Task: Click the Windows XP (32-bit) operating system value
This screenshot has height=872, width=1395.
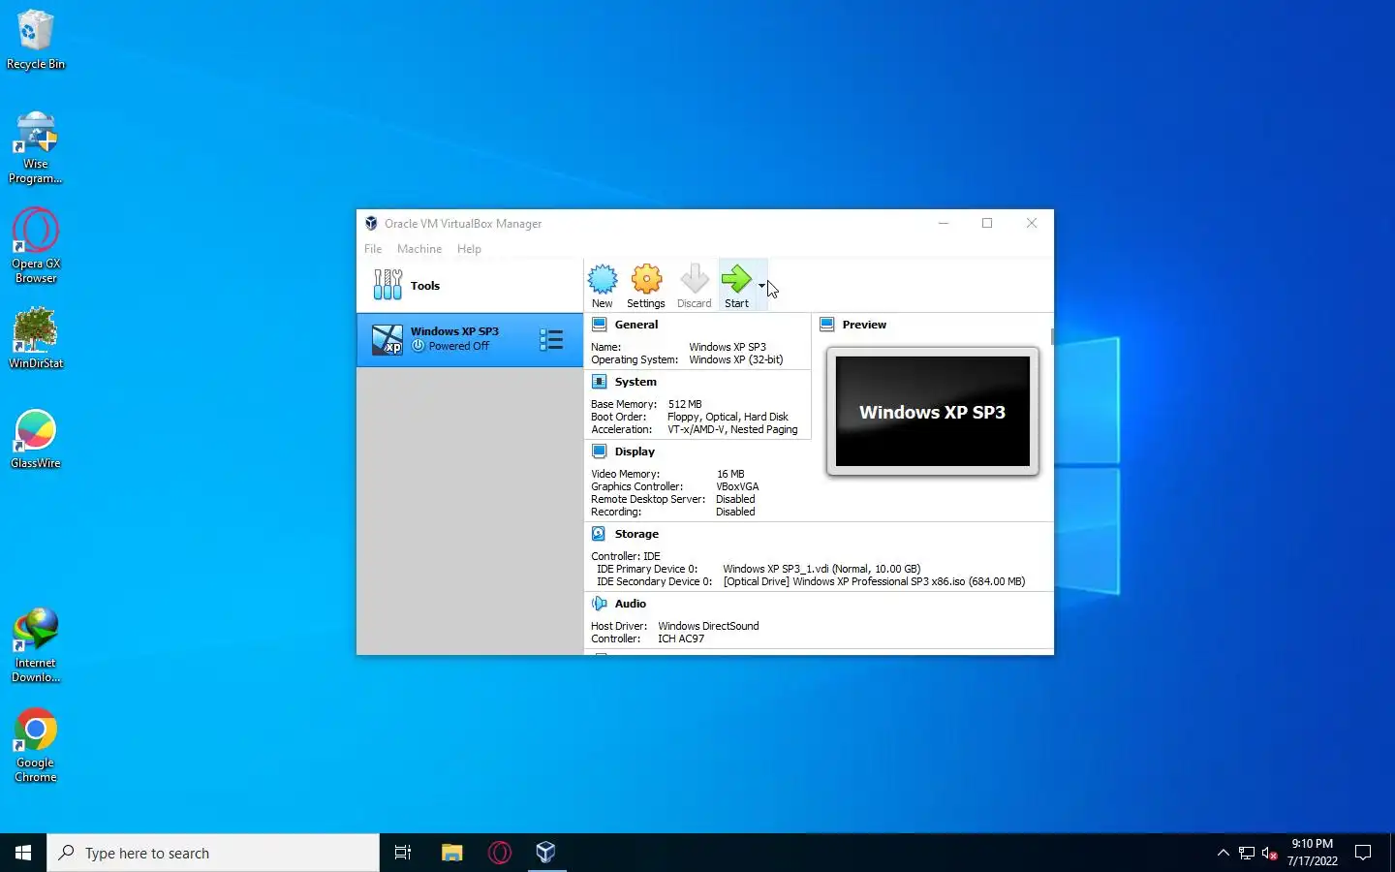Action: (736, 359)
